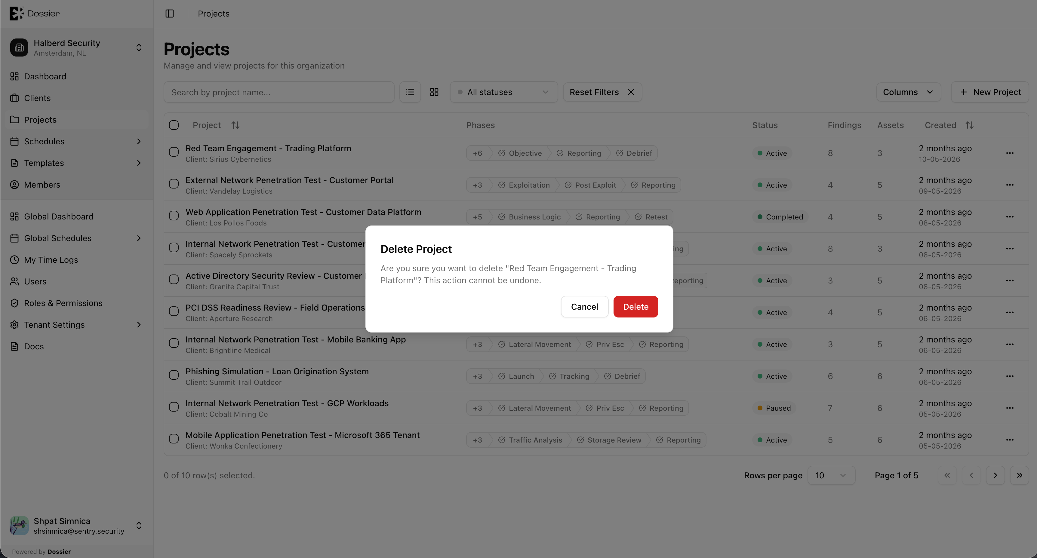Open actions menu for Phishing Simulation row
Screen dimensions: 1037x558
click(1010, 376)
